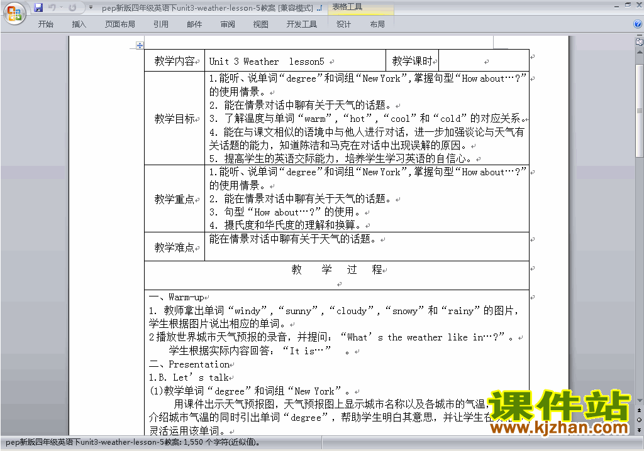Viewport: 644px width, 451px height.
Task: Click '3. 句型 How about…? 的使用' line
Action: [x=286, y=212]
